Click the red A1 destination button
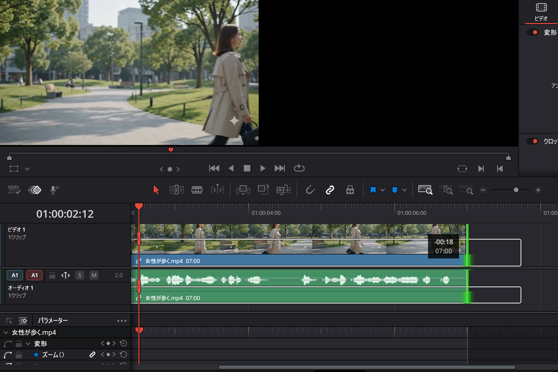Screen dimensions: 558x372 coord(35,275)
